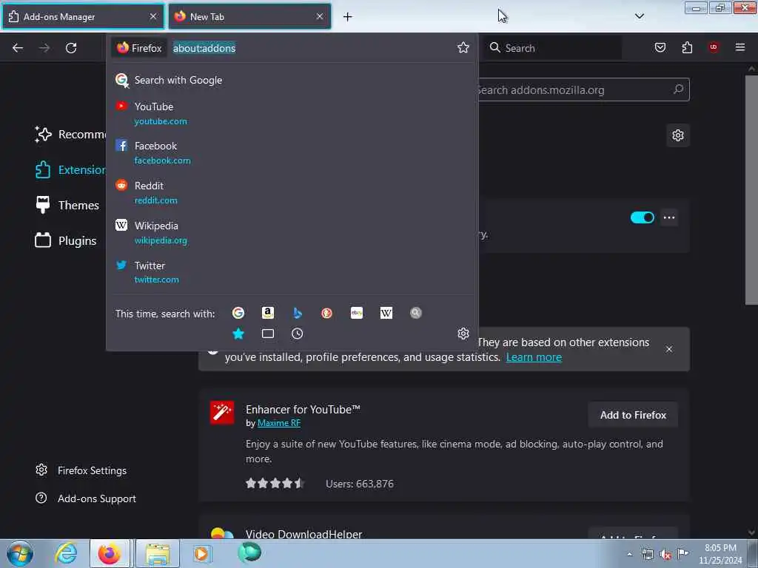Open the list all tabs chevron
The width and height of the screenshot is (758, 568).
click(639, 16)
